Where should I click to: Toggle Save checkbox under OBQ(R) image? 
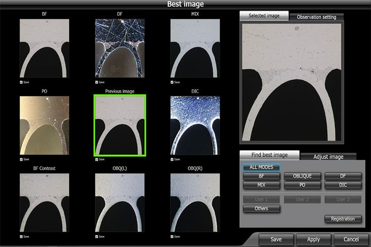(172, 237)
